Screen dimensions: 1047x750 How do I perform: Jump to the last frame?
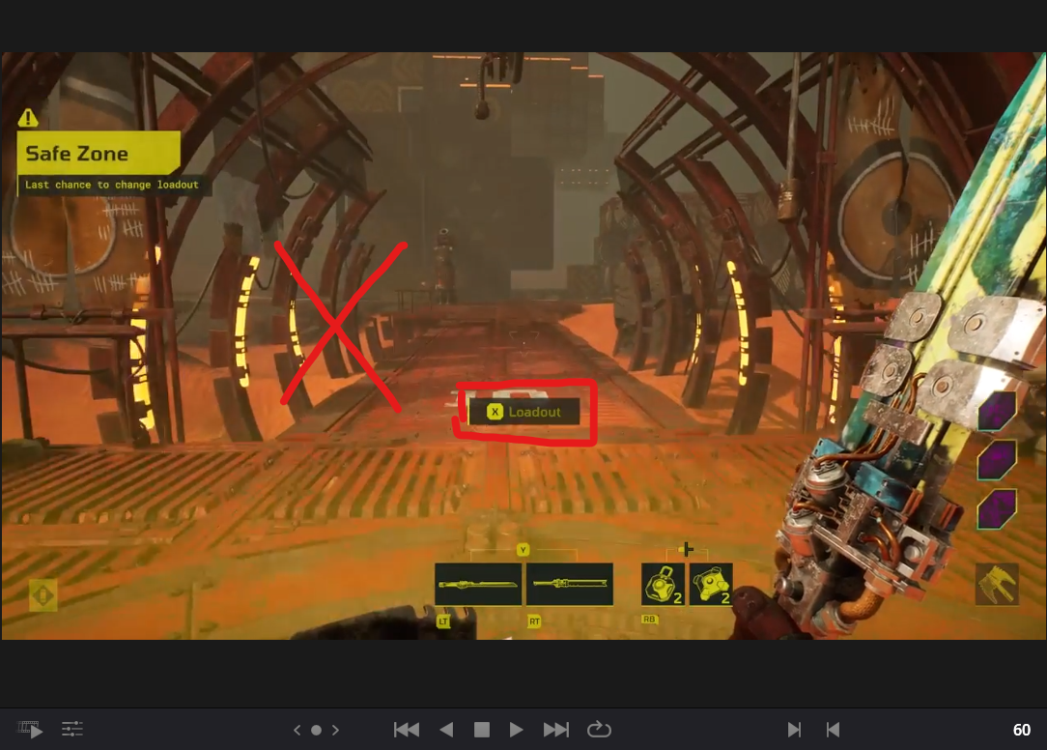pyautogui.click(x=556, y=730)
